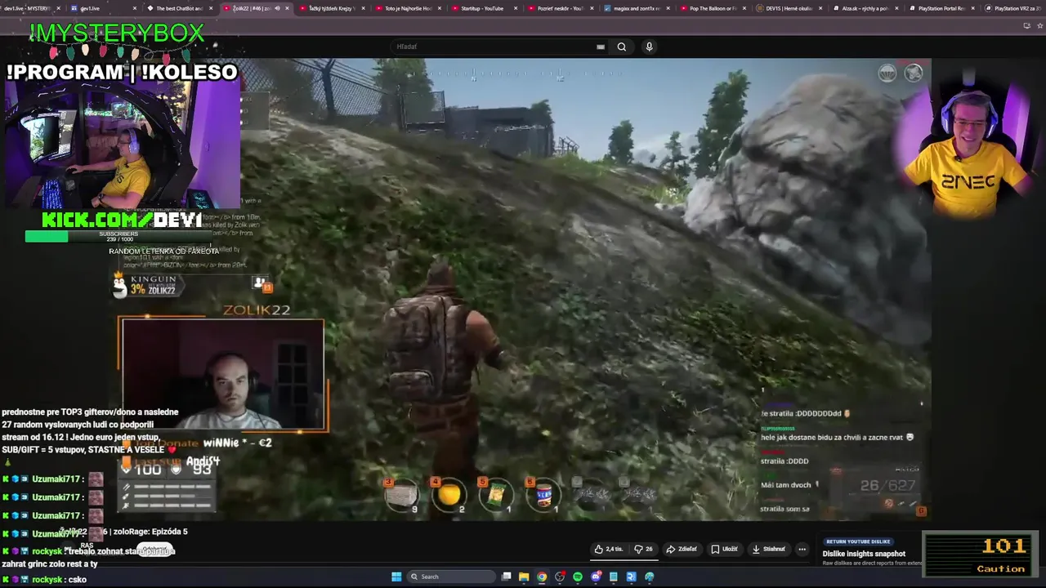Open the Windows Start menu
The height and width of the screenshot is (588, 1046).
(x=396, y=577)
